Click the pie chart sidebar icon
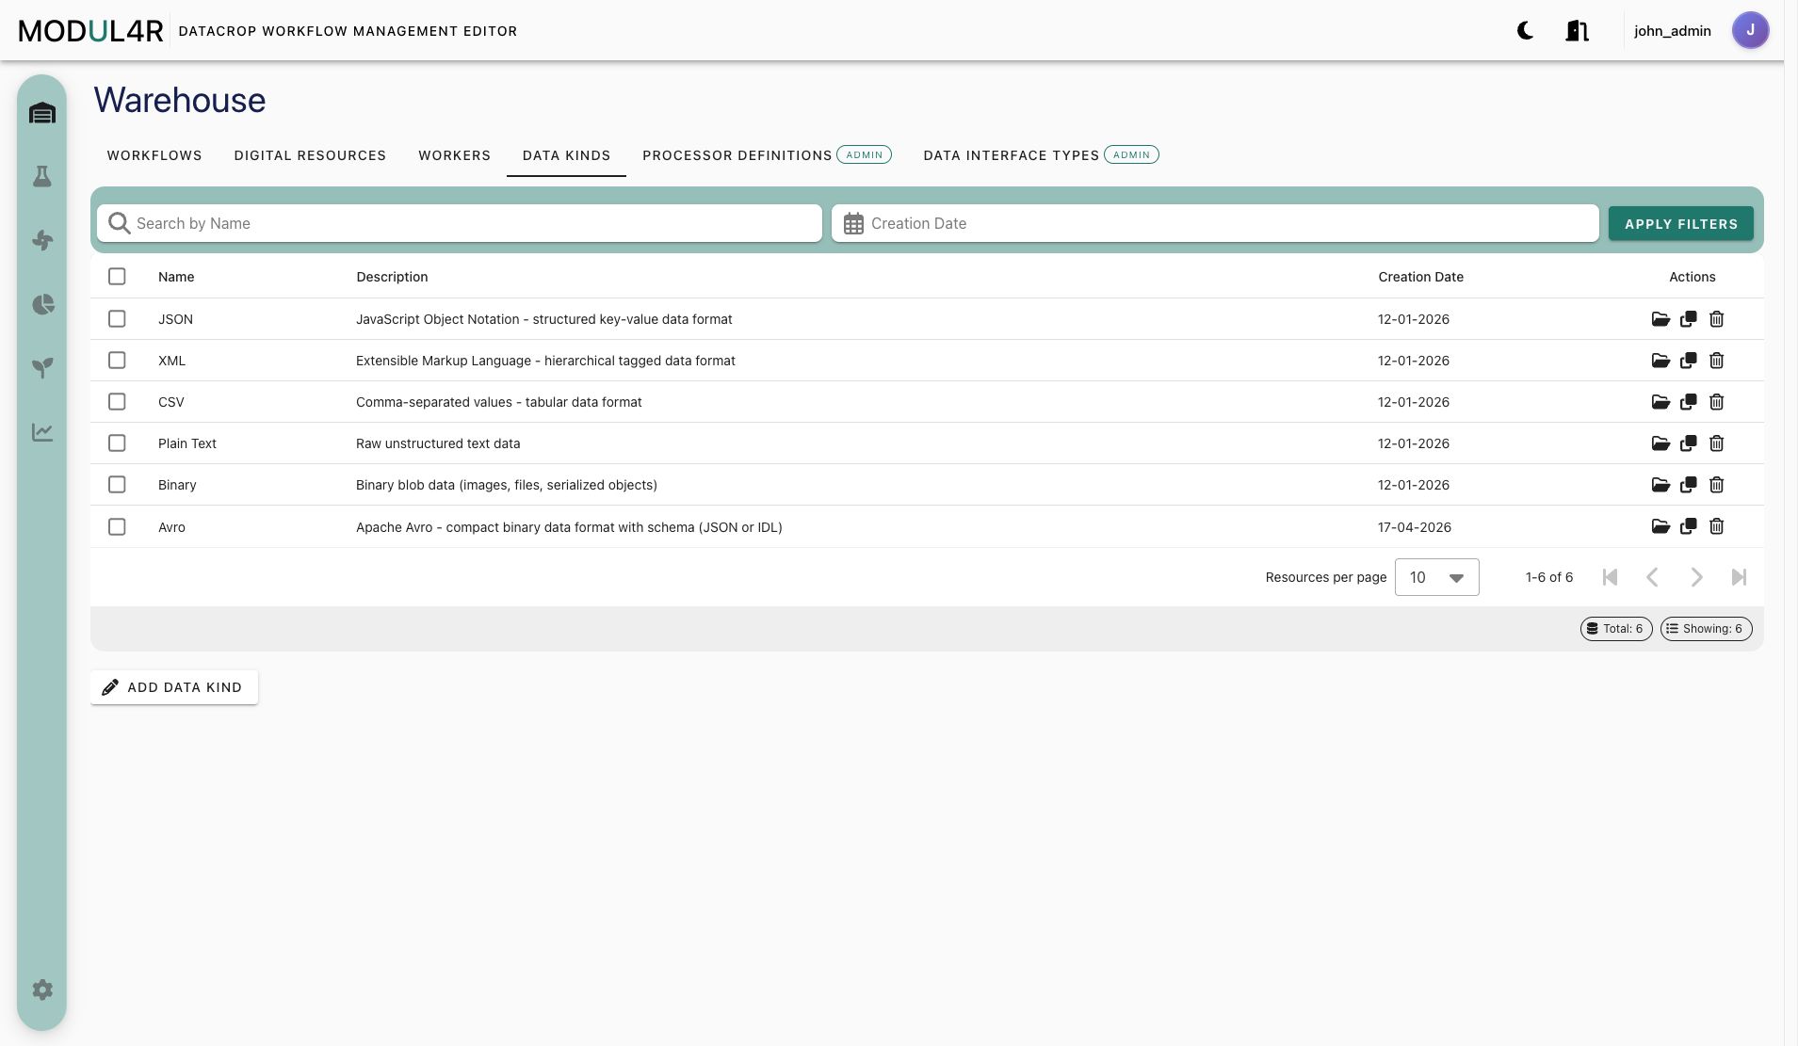 pyautogui.click(x=42, y=304)
